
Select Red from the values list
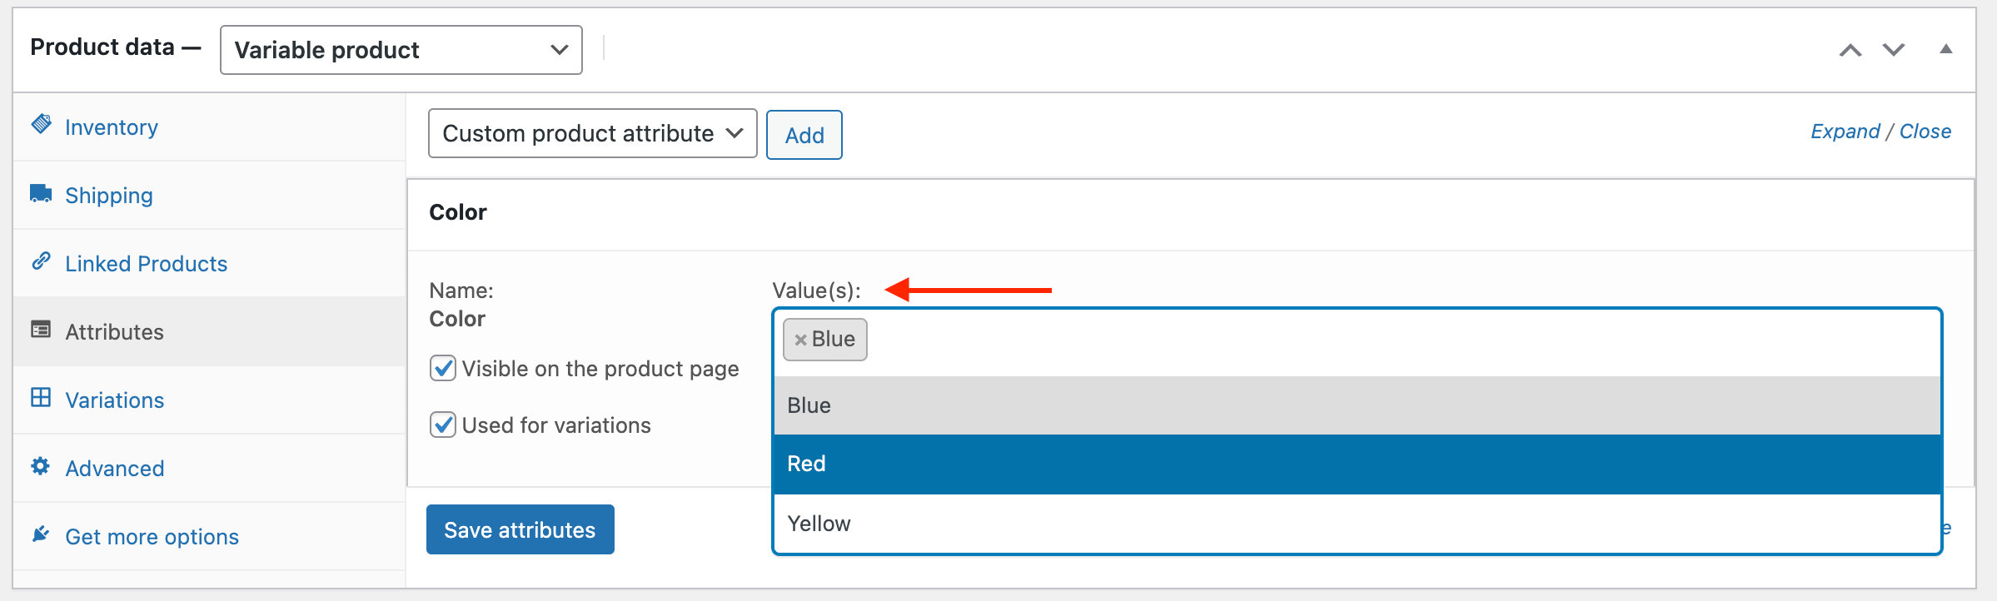1357,464
